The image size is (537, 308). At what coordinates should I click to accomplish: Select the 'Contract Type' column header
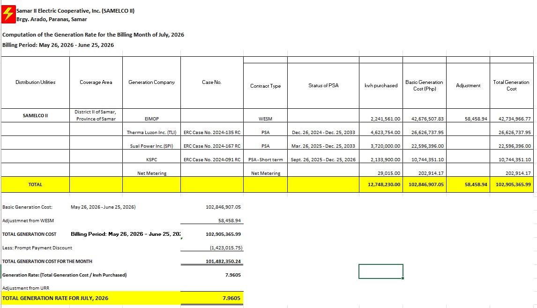[265, 86]
